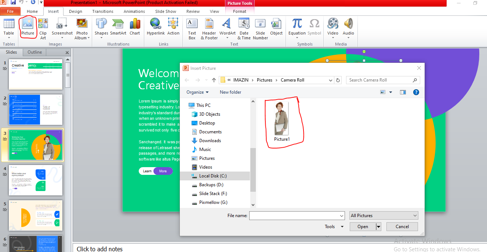Image resolution: width=487 pixels, height=252 pixels.
Task: Expand the All Pictures file type dropdown
Action: pos(384,216)
